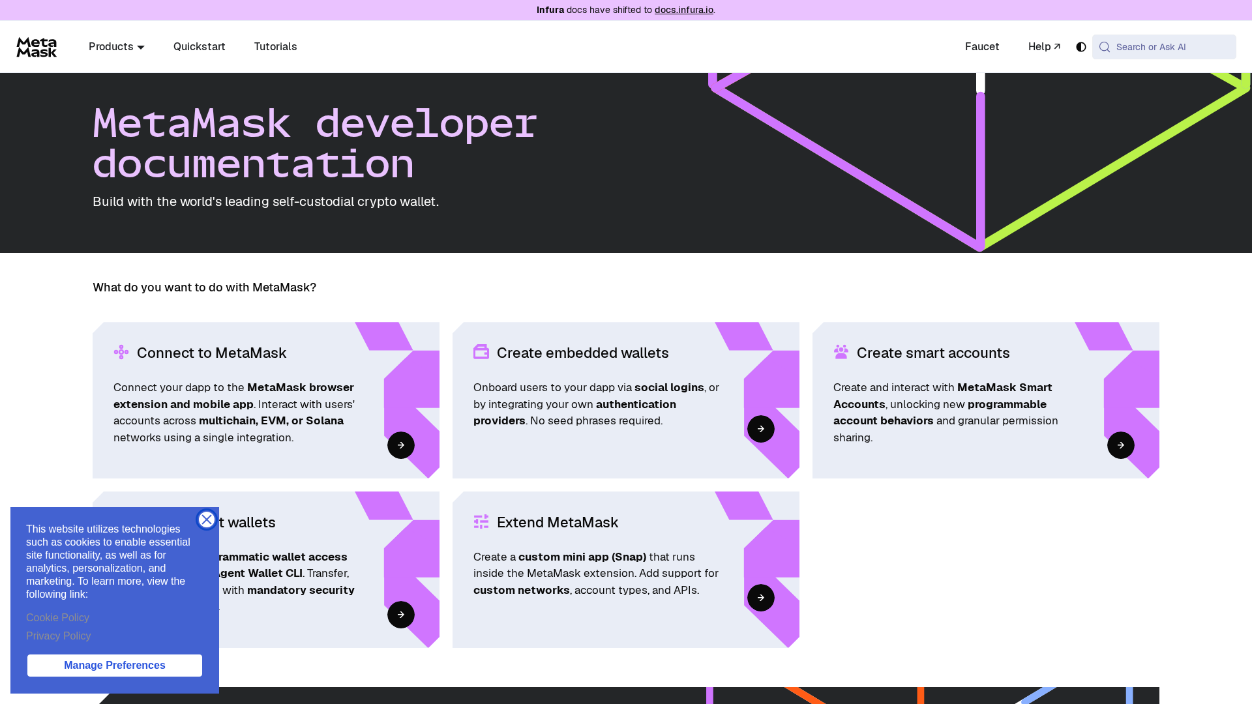Image resolution: width=1252 pixels, height=704 pixels.
Task: Open the Privacy Policy link
Action: [x=59, y=636]
